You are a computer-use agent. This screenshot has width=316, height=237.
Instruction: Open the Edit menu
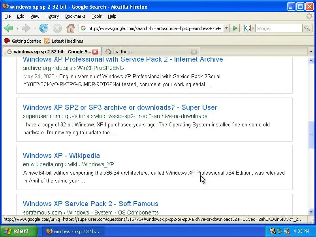coord(21,16)
